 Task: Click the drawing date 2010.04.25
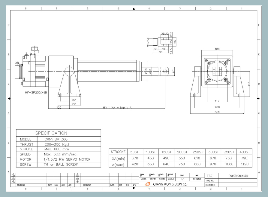[x=197, y=179]
